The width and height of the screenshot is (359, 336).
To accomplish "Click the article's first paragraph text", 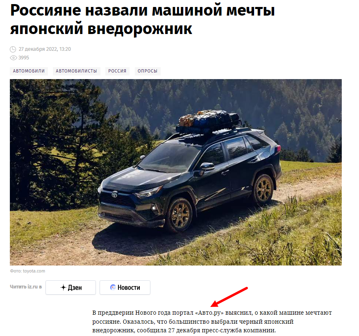I will 212,322.
